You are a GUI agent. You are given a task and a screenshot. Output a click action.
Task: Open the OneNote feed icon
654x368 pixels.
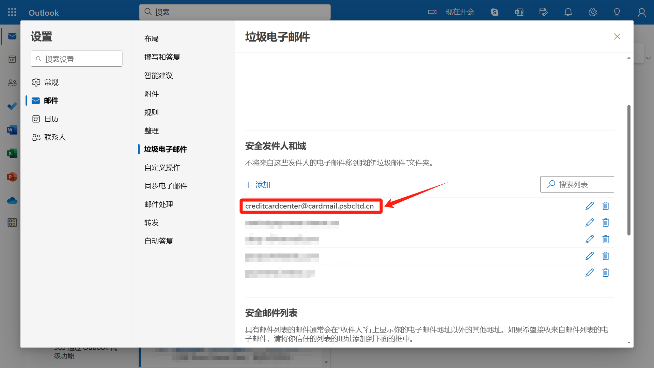(x=519, y=12)
